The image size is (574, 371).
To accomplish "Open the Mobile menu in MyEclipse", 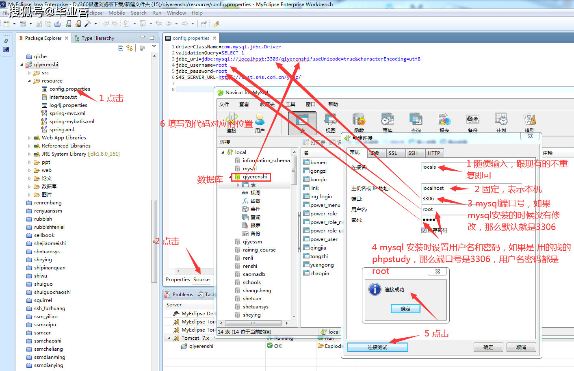I will tap(117, 13).
